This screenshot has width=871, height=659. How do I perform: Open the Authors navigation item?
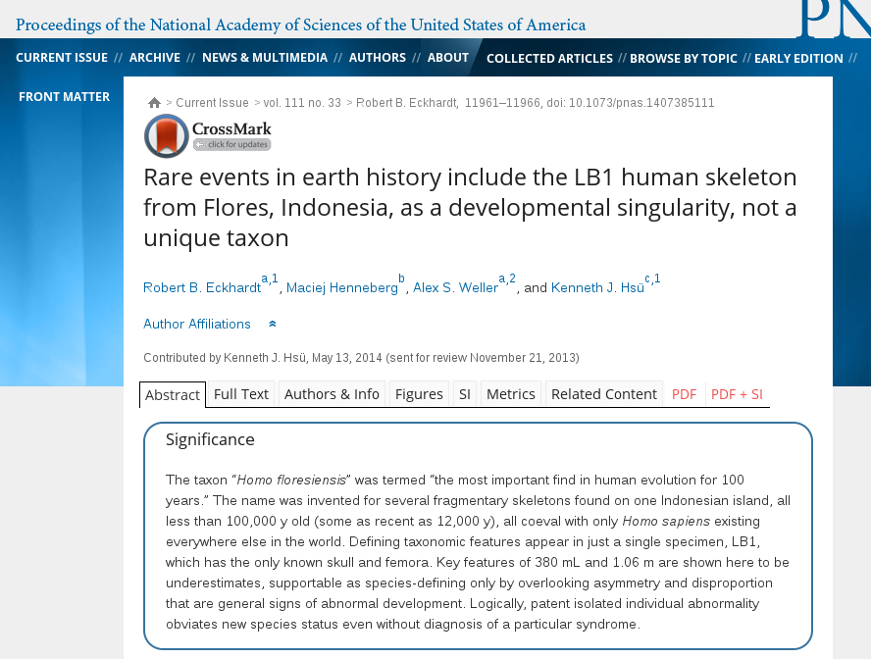point(378,58)
